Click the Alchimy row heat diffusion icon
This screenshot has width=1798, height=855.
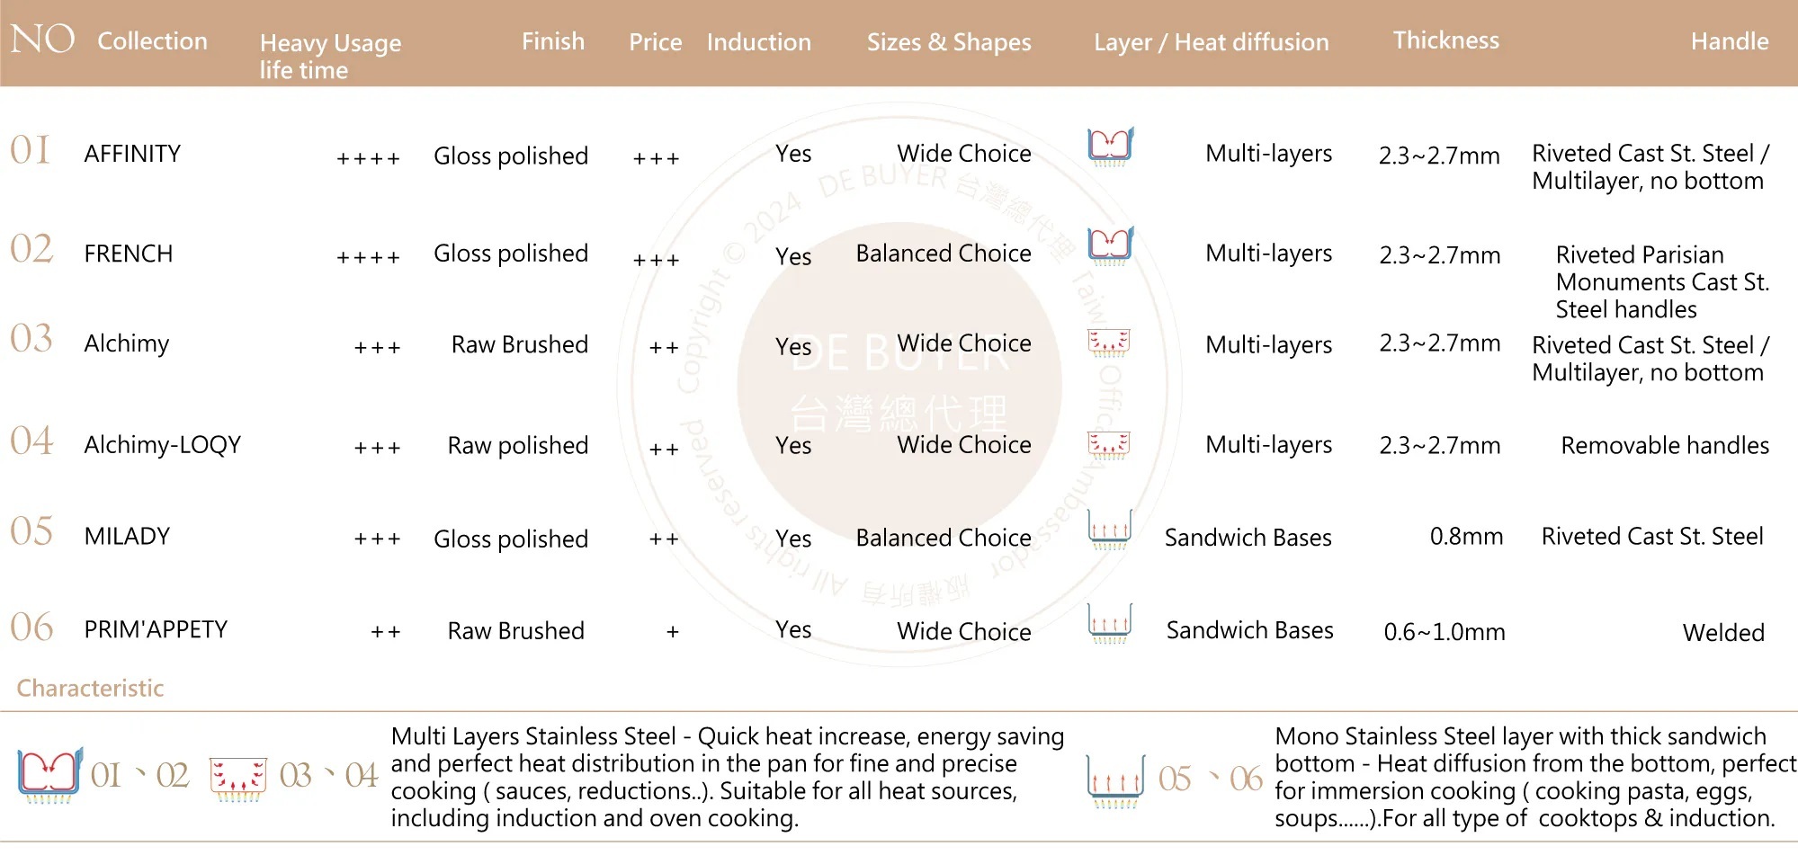[x=1109, y=343]
